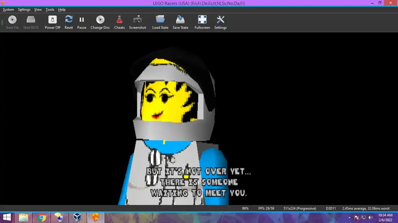398x223 pixels.
Task: Show hidden system tray icons
Action: (349, 217)
